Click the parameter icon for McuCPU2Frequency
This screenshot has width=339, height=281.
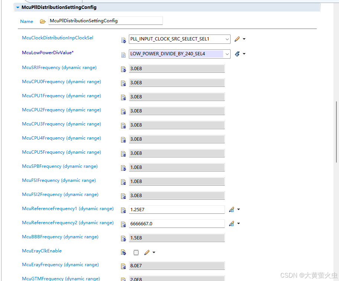(123, 111)
